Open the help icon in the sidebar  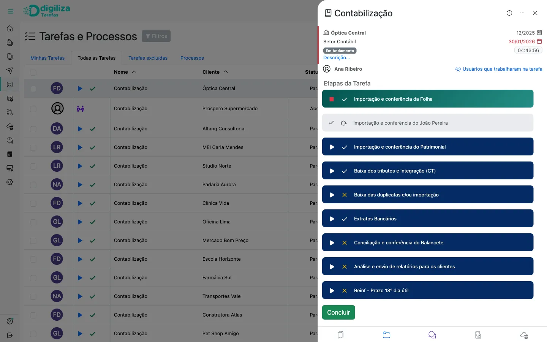pyautogui.click(x=10, y=321)
